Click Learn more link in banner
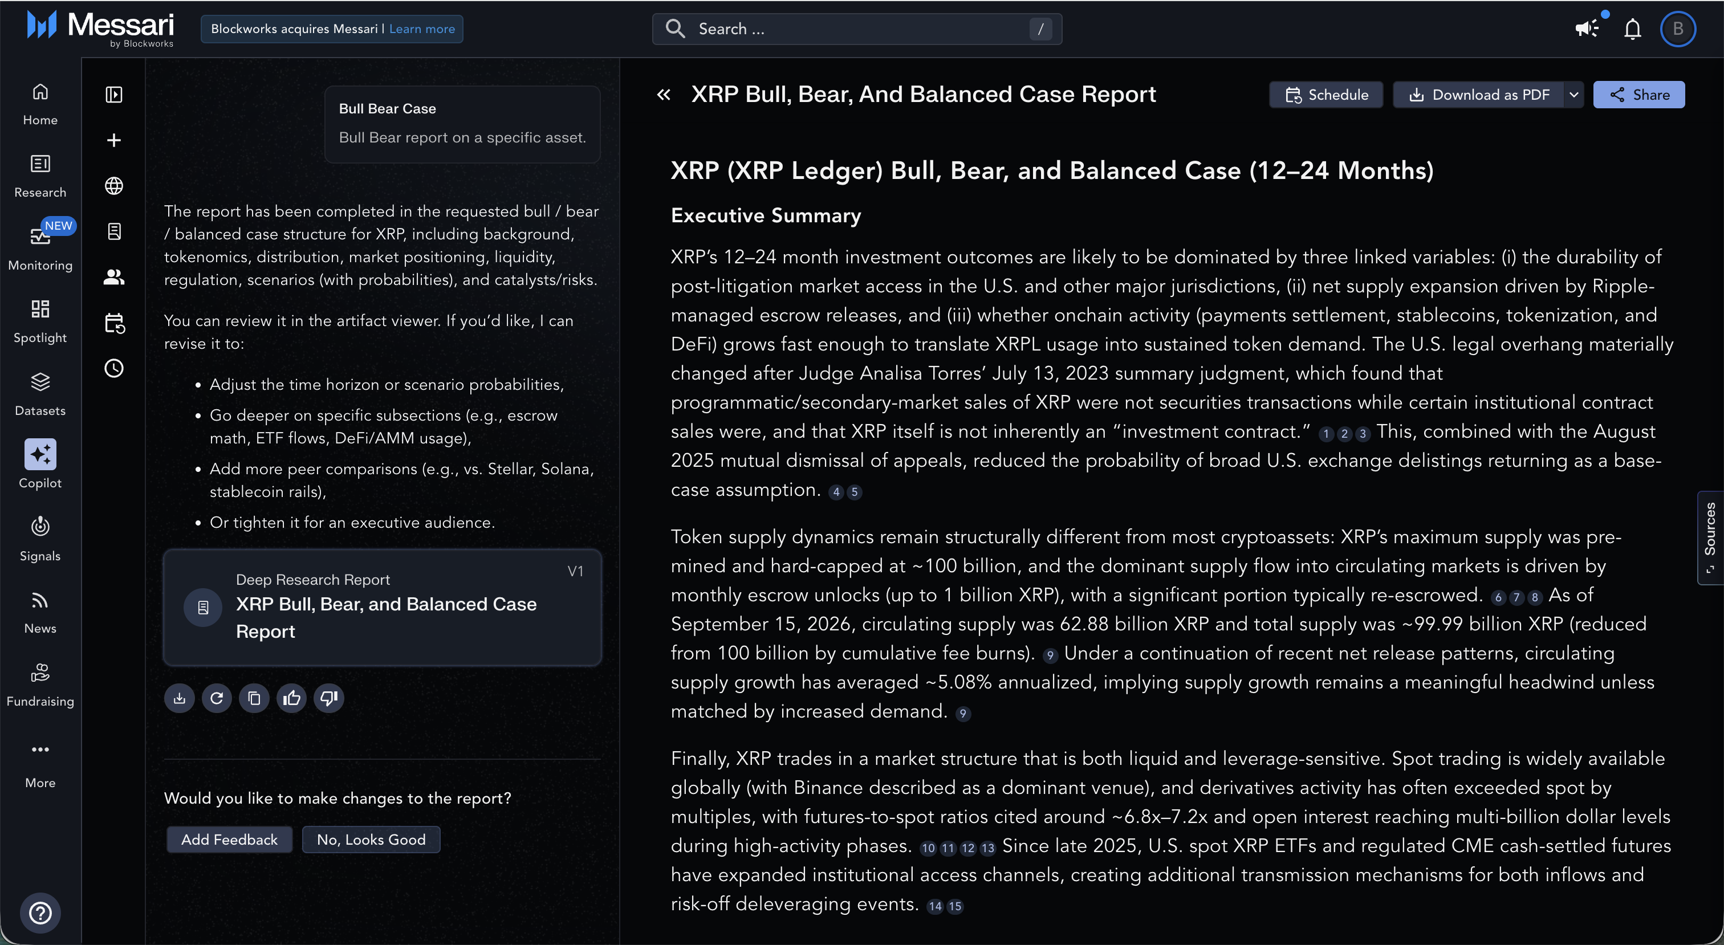Image resolution: width=1724 pixels, height=945 pixels. (422, 28)
